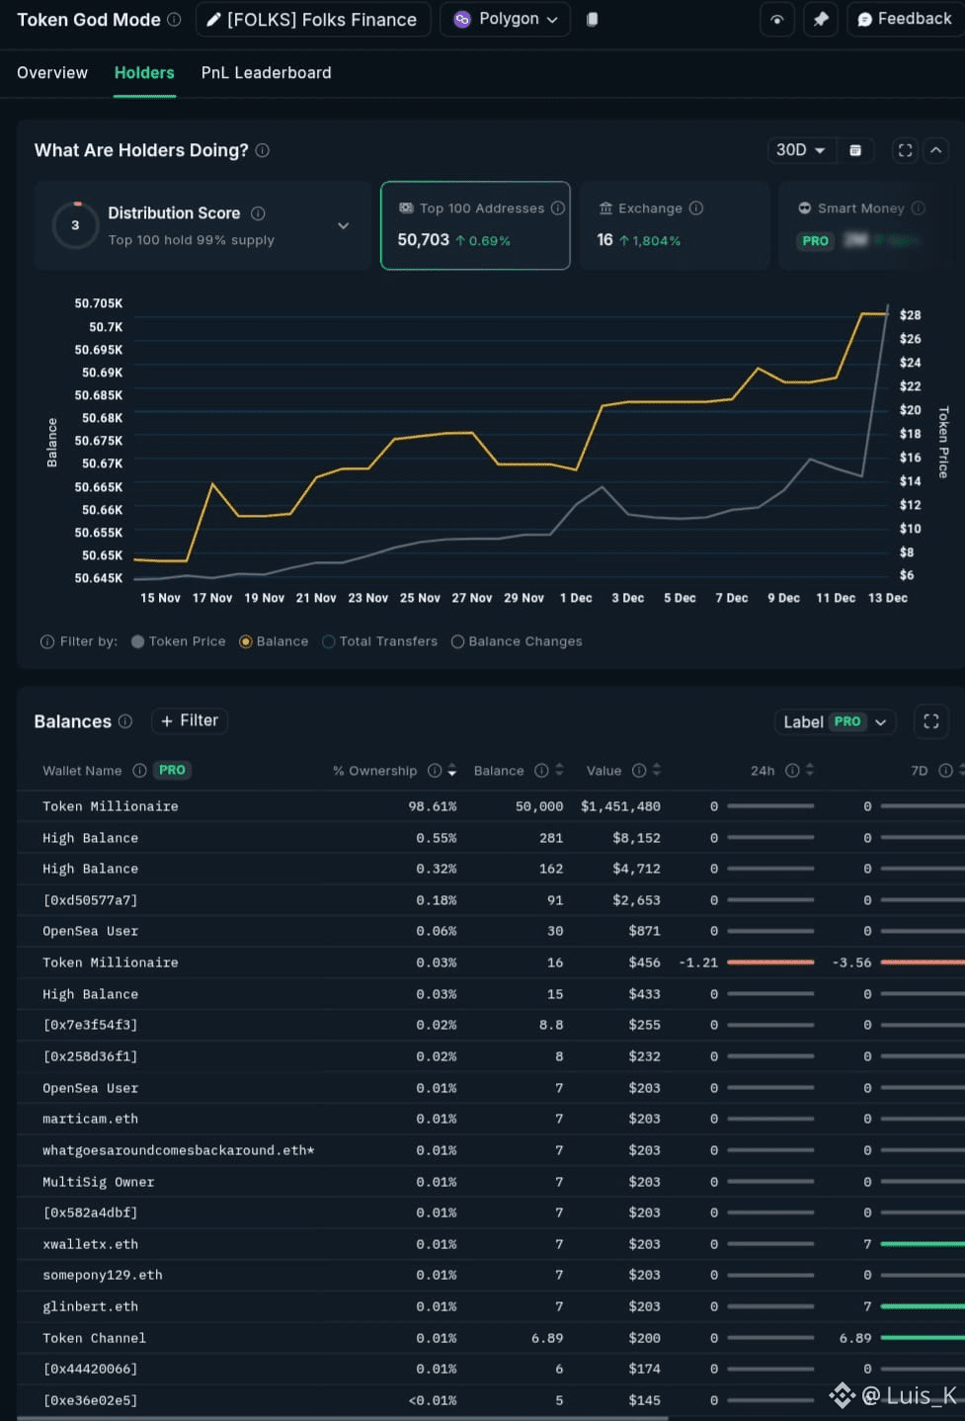Click the Filter button beside Balances
The width and height of the screenshot is (965, 1421).
click(x=190, y=721)
